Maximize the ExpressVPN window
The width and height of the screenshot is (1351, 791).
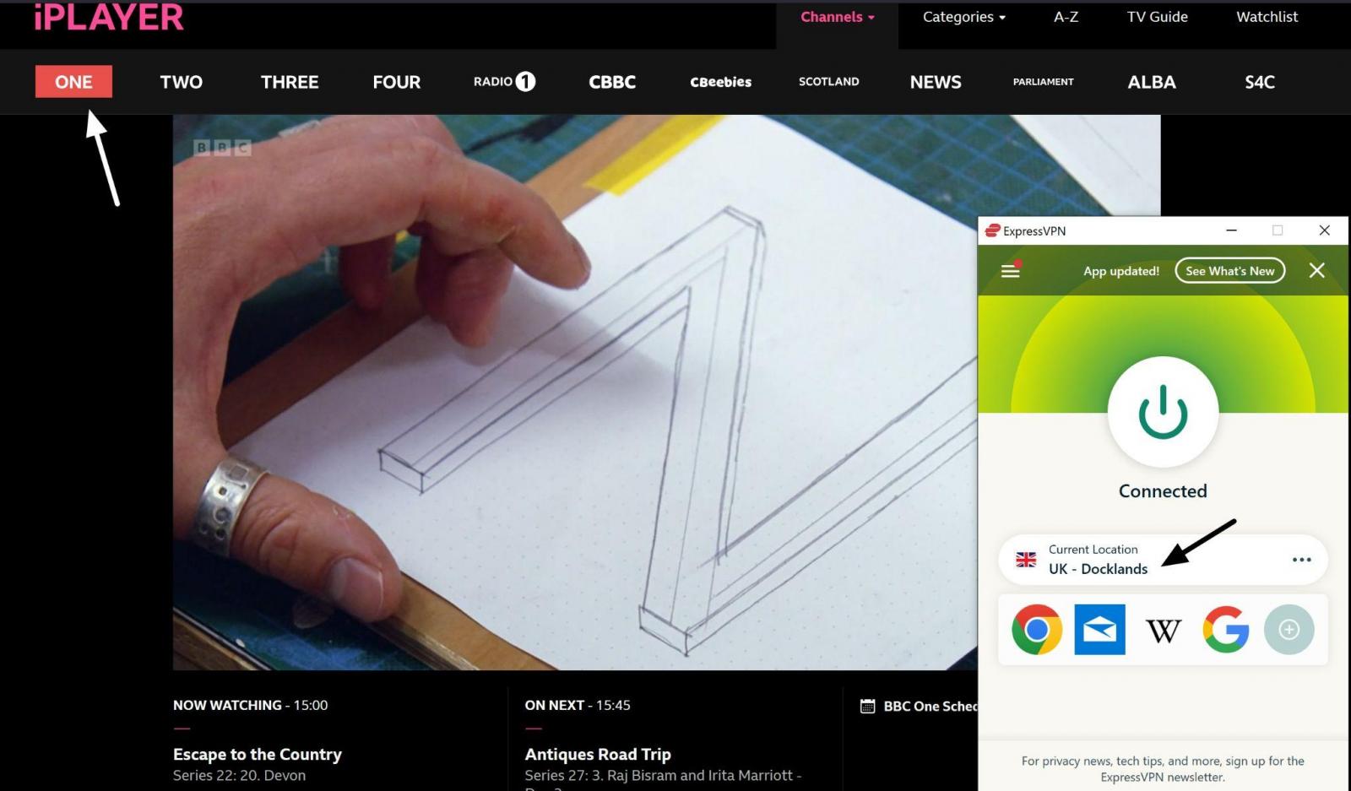1278,230
